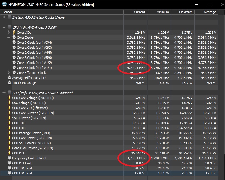Click lightning icon beside SoC Voltage

click(x=9, y=103)
